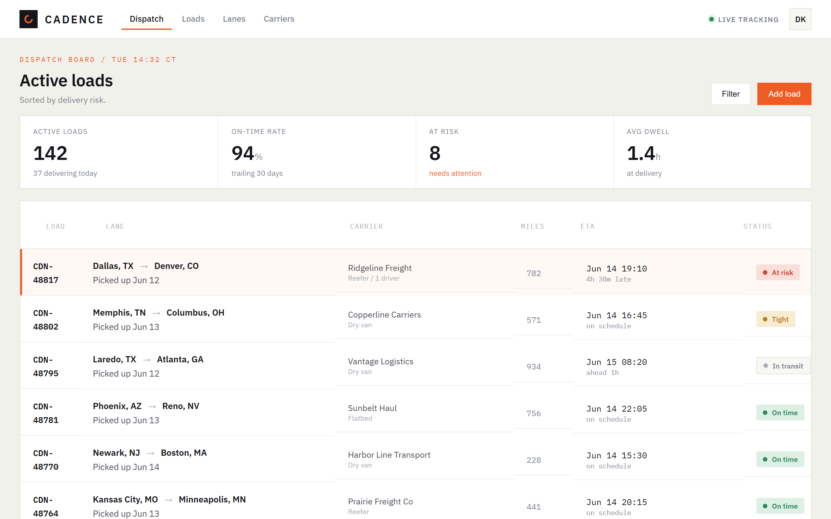Viewport: 831px width, 519px height.
Task: Click the Jun 14 22:05 ETA
Action: click(616, 409)
